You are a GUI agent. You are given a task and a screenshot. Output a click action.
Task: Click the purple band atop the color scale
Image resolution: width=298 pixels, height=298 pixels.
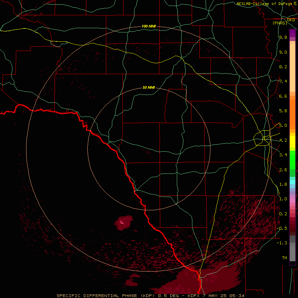click(x=292, y=33)
